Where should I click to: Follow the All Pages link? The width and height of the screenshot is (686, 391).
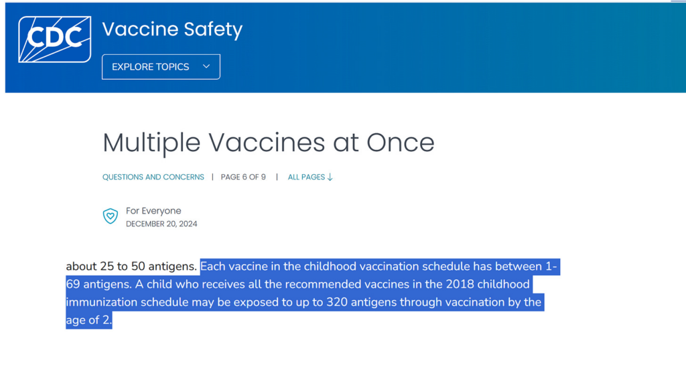(x=306, y=176)
